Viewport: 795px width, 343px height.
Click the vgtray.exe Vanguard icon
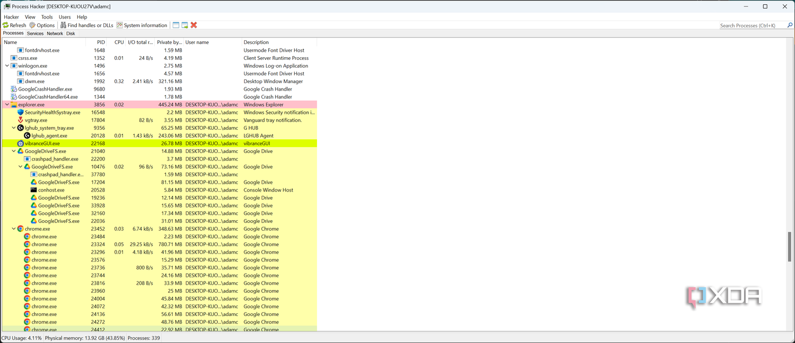(x=21, y=120)
